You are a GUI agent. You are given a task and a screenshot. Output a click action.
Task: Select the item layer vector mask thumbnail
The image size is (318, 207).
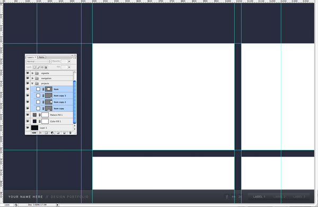pos(49,89)
